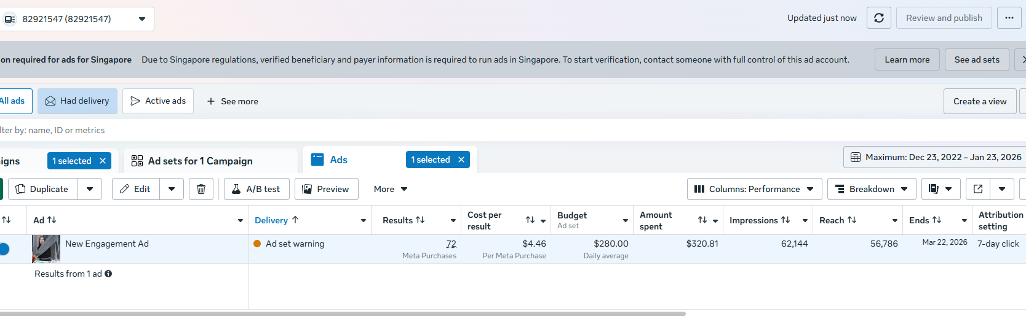Viewport: 1026px width, 327px height.
Task: Toggle sort order on Delivery column
Action: pos(295,220)
